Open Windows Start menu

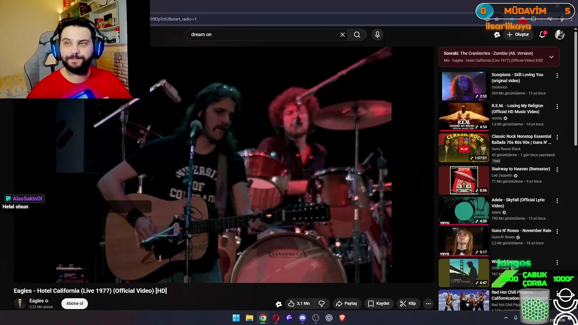[236, 318]
